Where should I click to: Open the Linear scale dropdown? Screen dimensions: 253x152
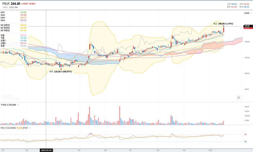(248, 13)
